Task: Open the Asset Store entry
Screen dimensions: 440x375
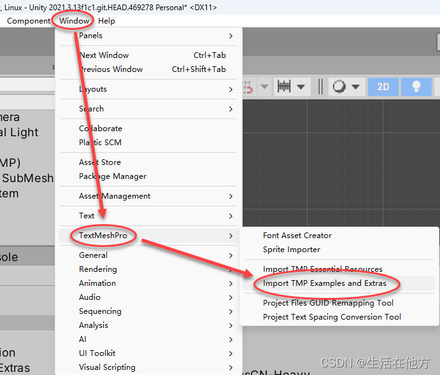Action: click(149, 162)
